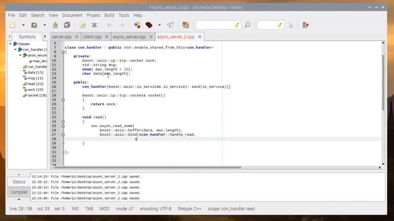Close the server.cpp tab
This screenshot has width=394, height=221.
pyautogui.click(x=76, y=37)
